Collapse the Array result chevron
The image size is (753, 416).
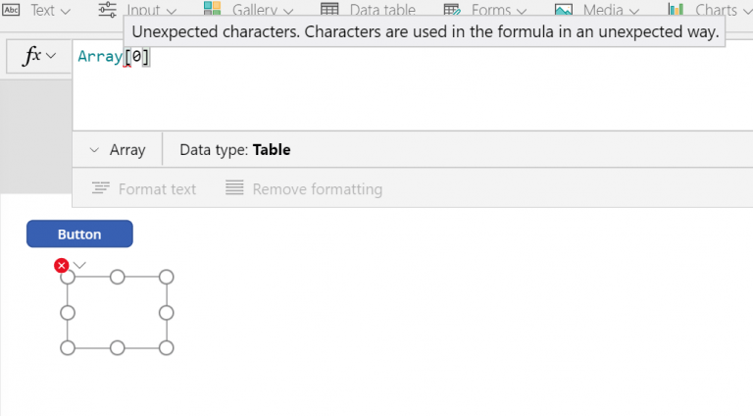click(x=94, y=150)
